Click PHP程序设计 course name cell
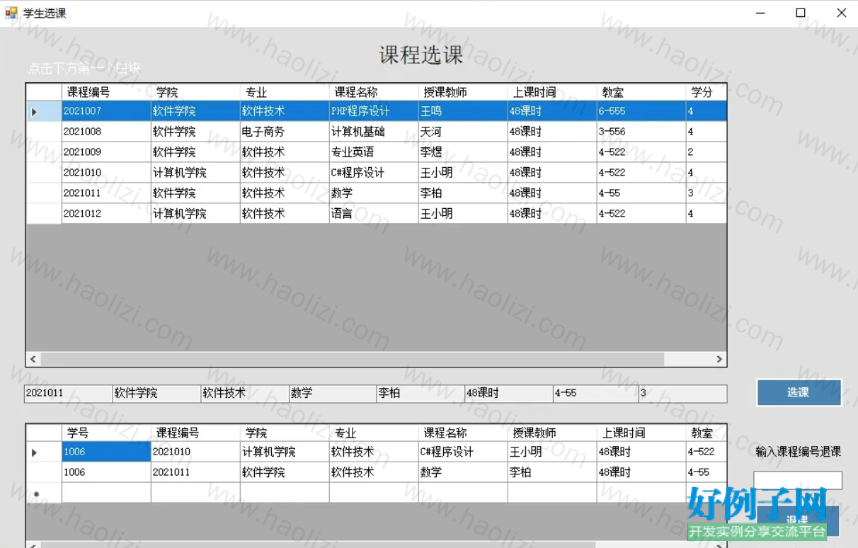The height and width of the screenshot is (548, 858). click(x=374, y=111)
